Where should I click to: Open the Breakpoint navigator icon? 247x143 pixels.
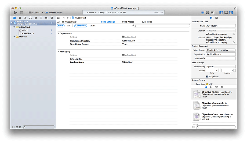tap(46, 18)
